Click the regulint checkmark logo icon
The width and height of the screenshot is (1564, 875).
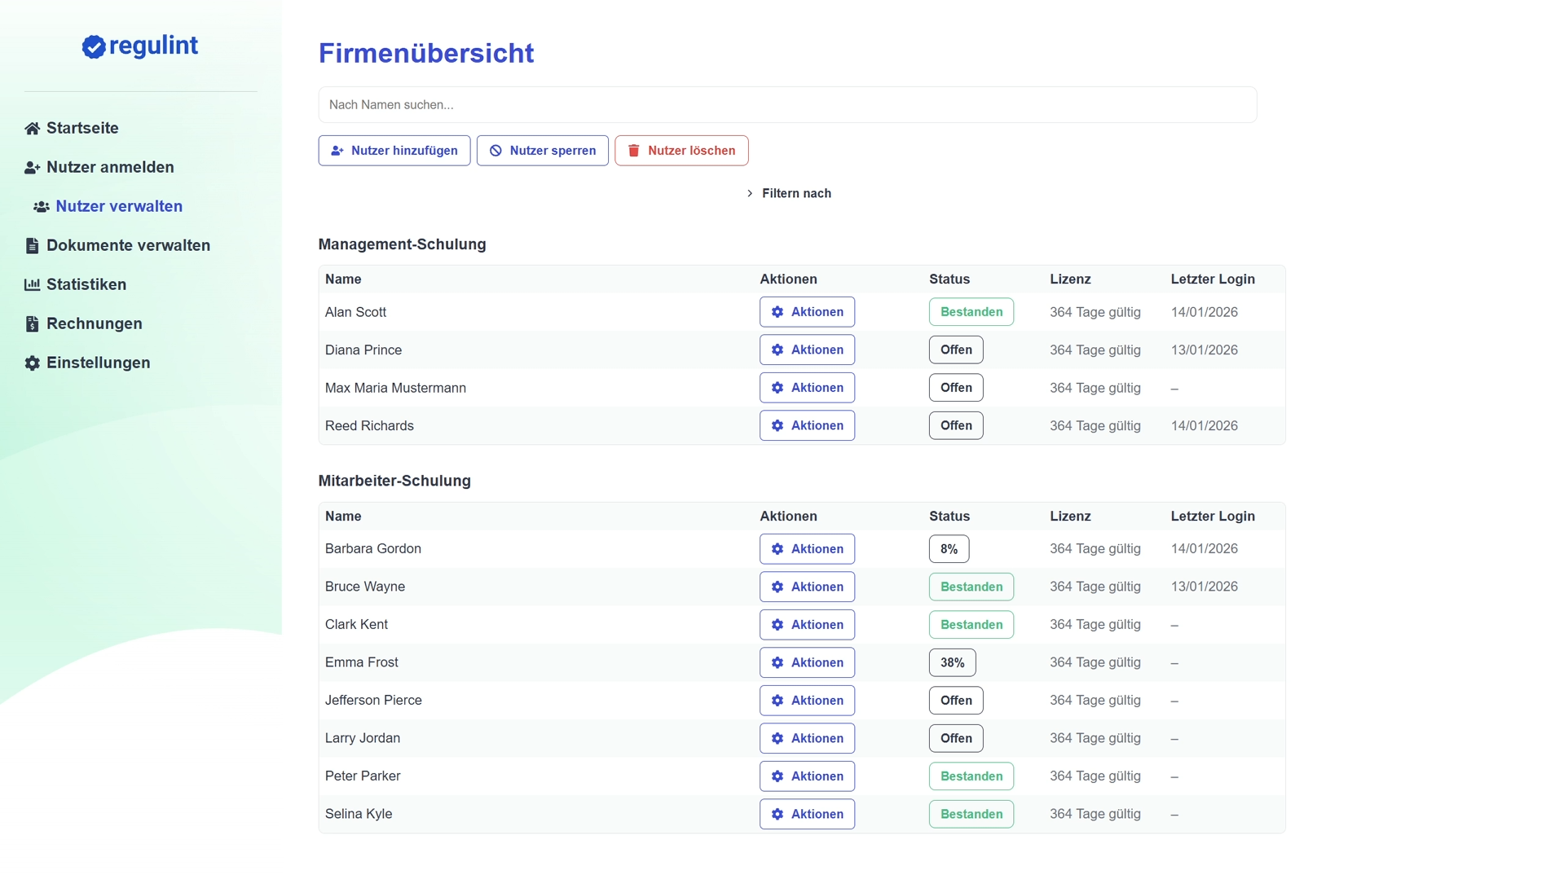pyautogui.click(x=94, y=47)
